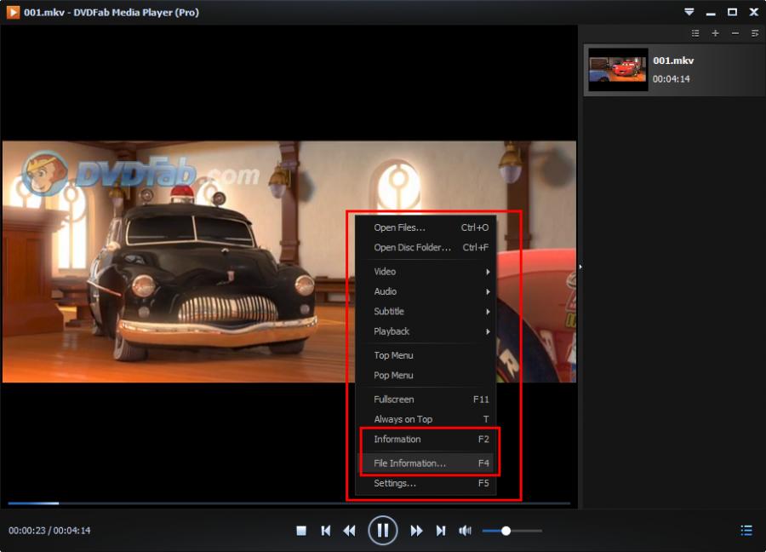Toggle playlist panel with bottom-right list icon
This screenshot has height=552, width=766.
pos(746,531)
